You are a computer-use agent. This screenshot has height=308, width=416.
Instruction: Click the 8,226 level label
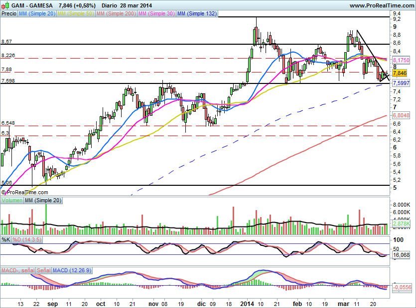pos(8,56)
